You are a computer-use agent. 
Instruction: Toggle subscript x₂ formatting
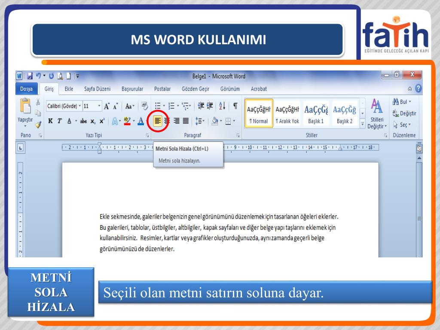click(x=93, y=121)
